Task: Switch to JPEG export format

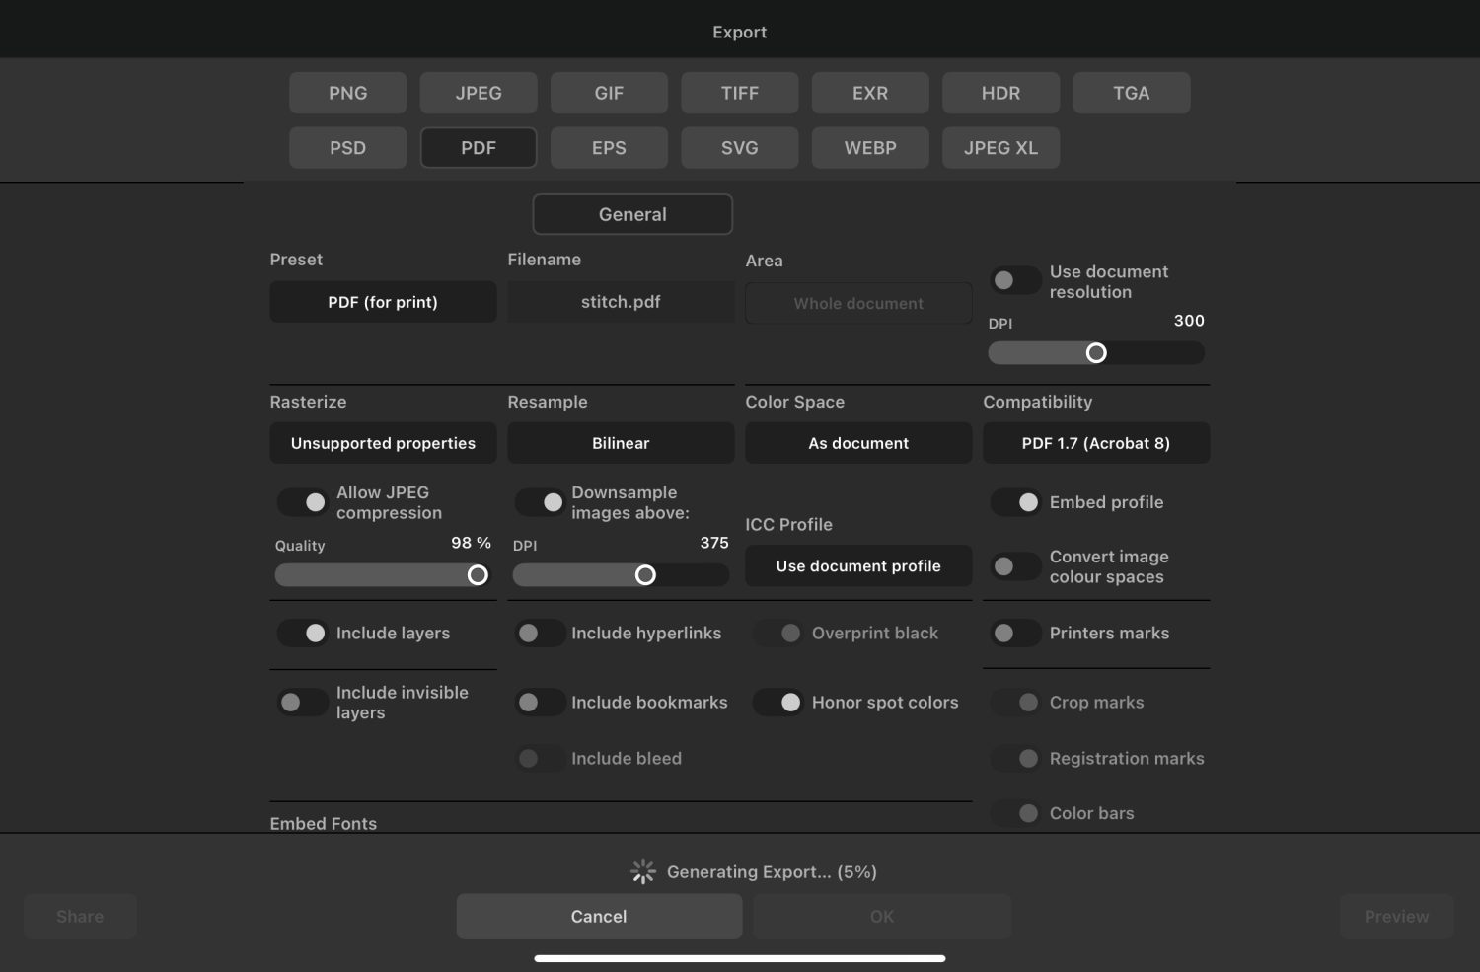Action: point(479,93)
